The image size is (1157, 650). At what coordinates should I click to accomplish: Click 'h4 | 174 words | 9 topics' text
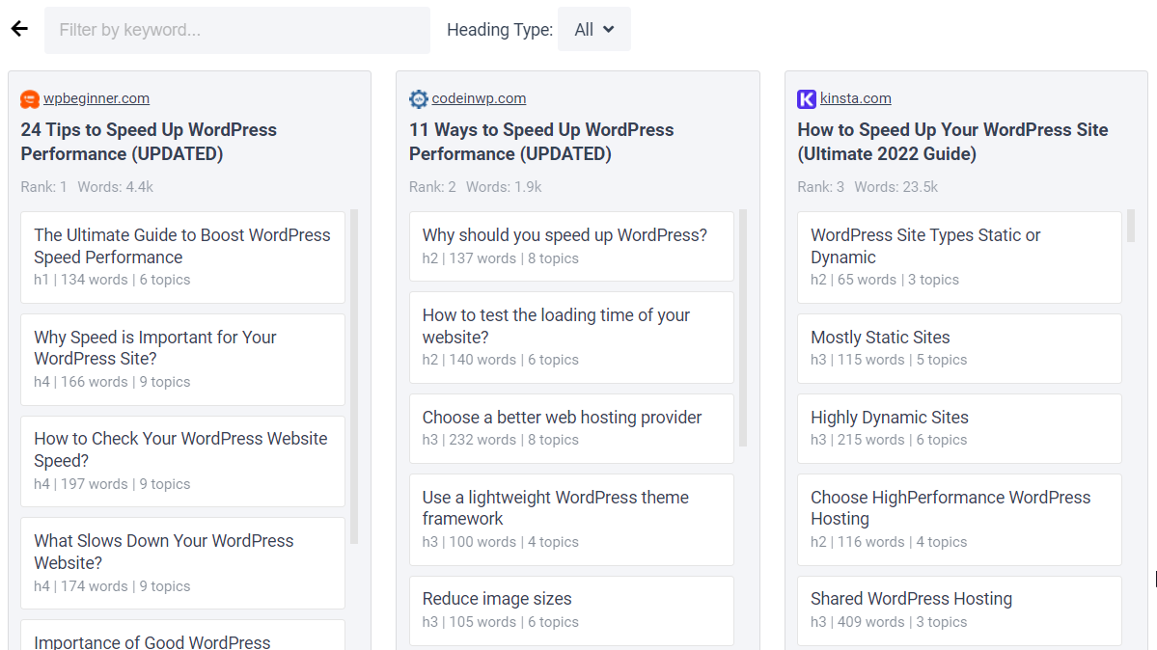[x=112, y=585]
